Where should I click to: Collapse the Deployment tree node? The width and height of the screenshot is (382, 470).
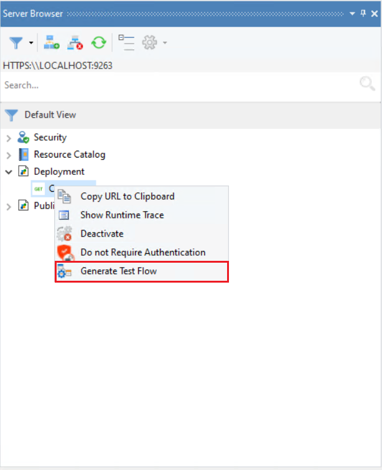pyautogui.click(x=9, y=172)
